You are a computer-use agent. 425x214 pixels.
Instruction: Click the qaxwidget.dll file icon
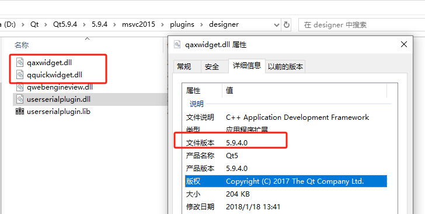point(20,62)
